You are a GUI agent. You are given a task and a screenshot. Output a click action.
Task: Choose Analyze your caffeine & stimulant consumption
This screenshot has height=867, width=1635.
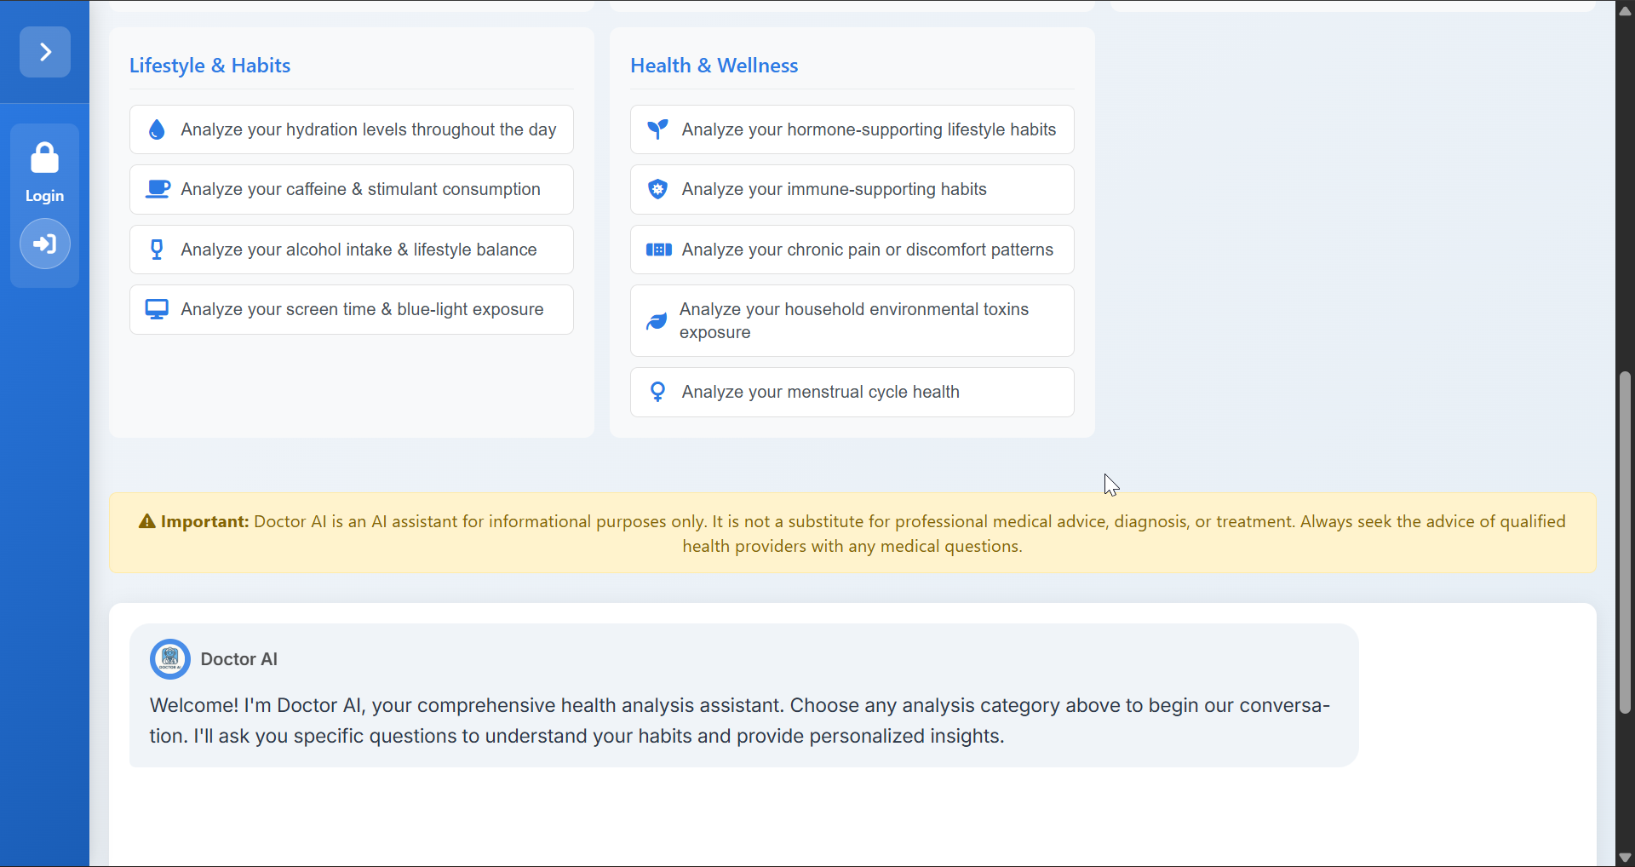[352, 189]
